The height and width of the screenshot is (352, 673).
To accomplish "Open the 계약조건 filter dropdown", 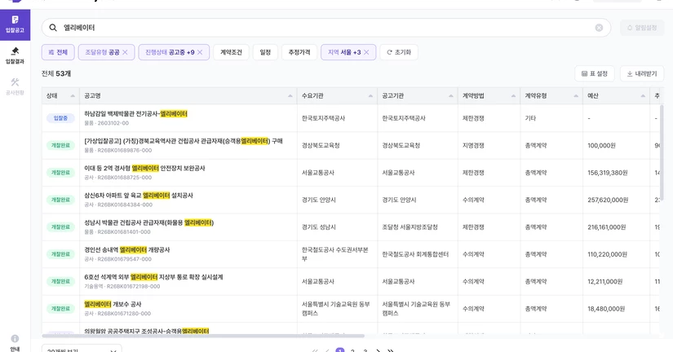I will pyautogui.click(x=231, y=52).
